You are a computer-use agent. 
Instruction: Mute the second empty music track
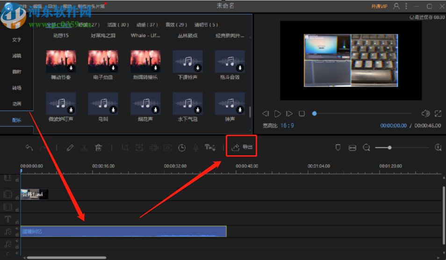[x=17, y=241]
